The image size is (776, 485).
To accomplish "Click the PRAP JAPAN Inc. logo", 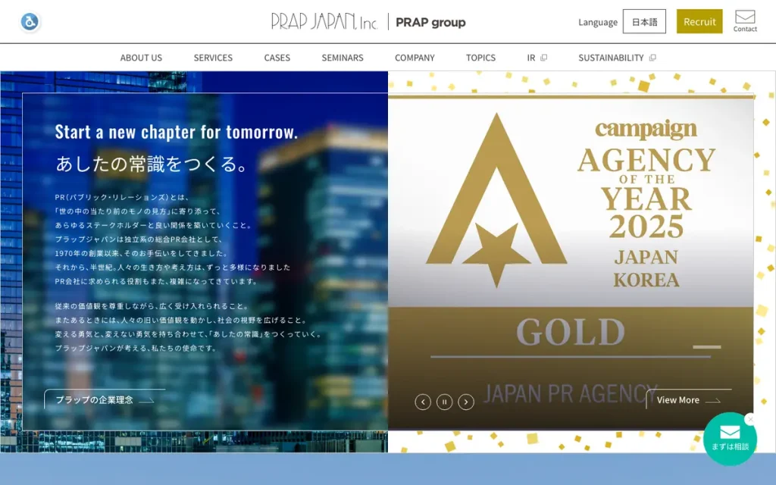I will tap(324, 22).
